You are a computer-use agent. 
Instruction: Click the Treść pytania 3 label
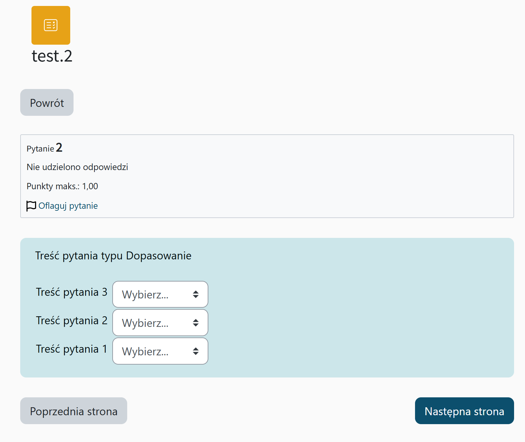(x=72, y=292)
